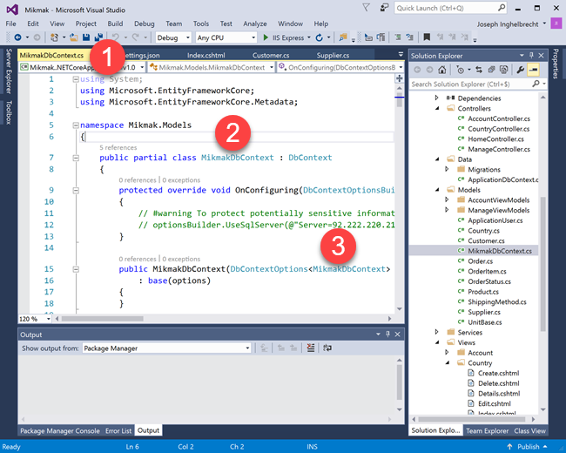Collapse the namespace Mikmak.Models code region
The width and height of the screenshot is (566, 453).
[x=76, y=125]
